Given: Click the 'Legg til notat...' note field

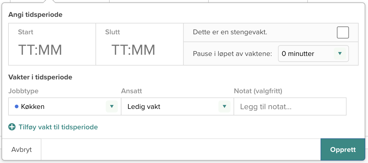Looking at the screenshot, I should click(x=290, y=106).
